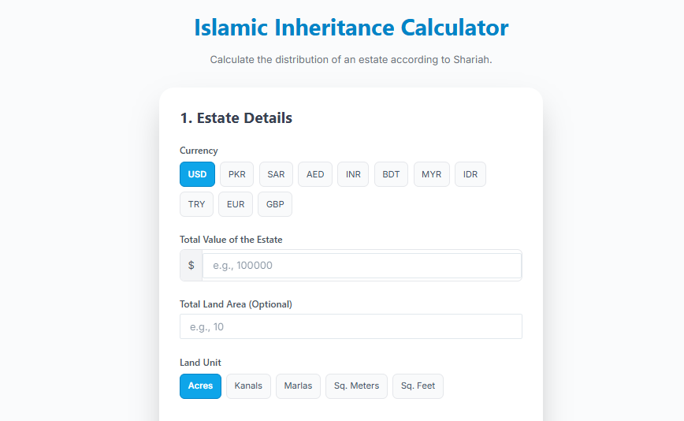Pick AED as the currency
The image size is (684, 421).
[315, 174]
